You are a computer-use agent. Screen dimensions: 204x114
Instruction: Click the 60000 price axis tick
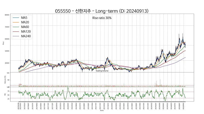click(x=7, y=39)
